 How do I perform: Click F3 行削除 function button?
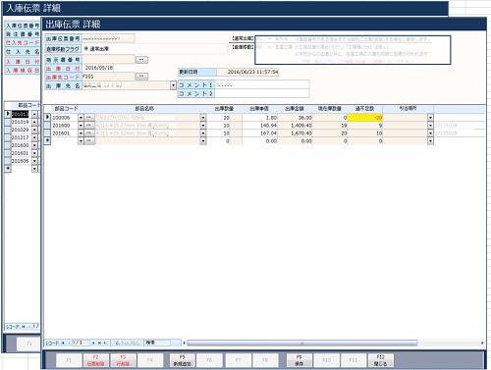pos(123,360)
